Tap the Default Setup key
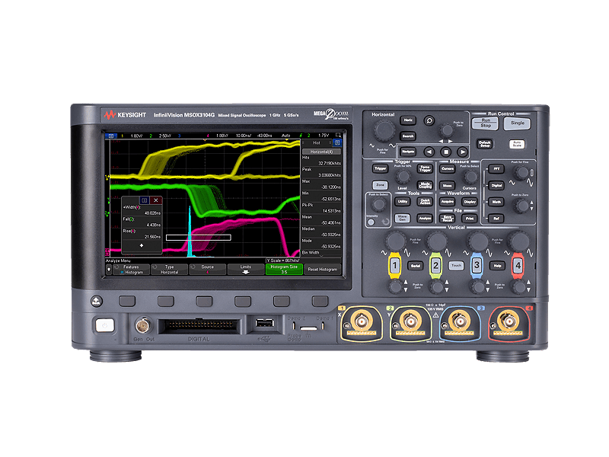The height and width of the screenshot is (457, 609). tap(485, 144)
